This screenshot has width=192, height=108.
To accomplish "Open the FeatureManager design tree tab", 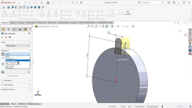I will pyautogui.click(x=3, y=29).
